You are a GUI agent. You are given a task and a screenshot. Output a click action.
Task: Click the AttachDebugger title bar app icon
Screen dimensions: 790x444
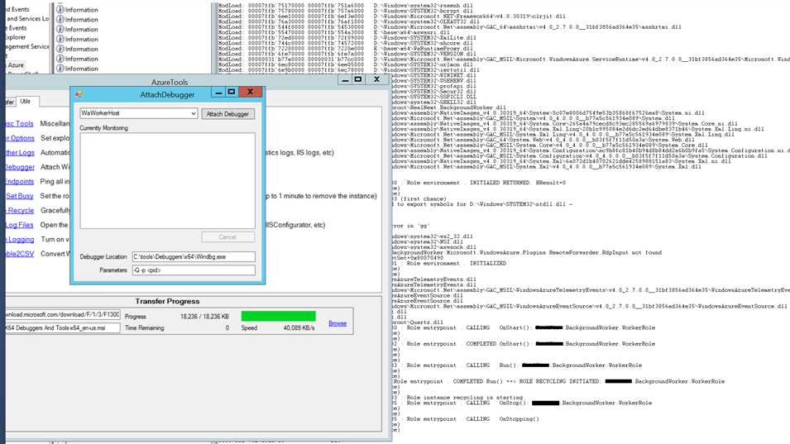coord(79,93)
